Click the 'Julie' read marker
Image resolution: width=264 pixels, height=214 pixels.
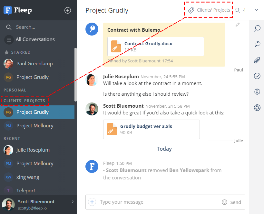(239, 141)
